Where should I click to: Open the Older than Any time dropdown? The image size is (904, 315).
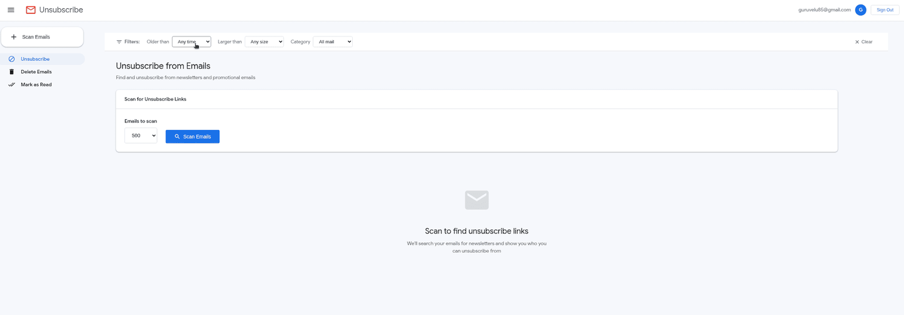pyautogui.click(x=191, y=42)
